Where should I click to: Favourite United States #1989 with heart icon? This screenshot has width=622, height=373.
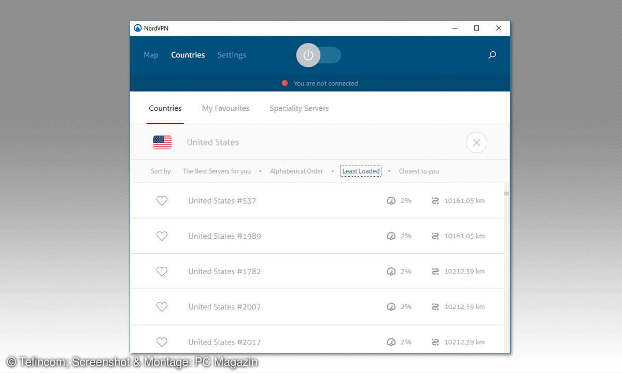point(162,236)
